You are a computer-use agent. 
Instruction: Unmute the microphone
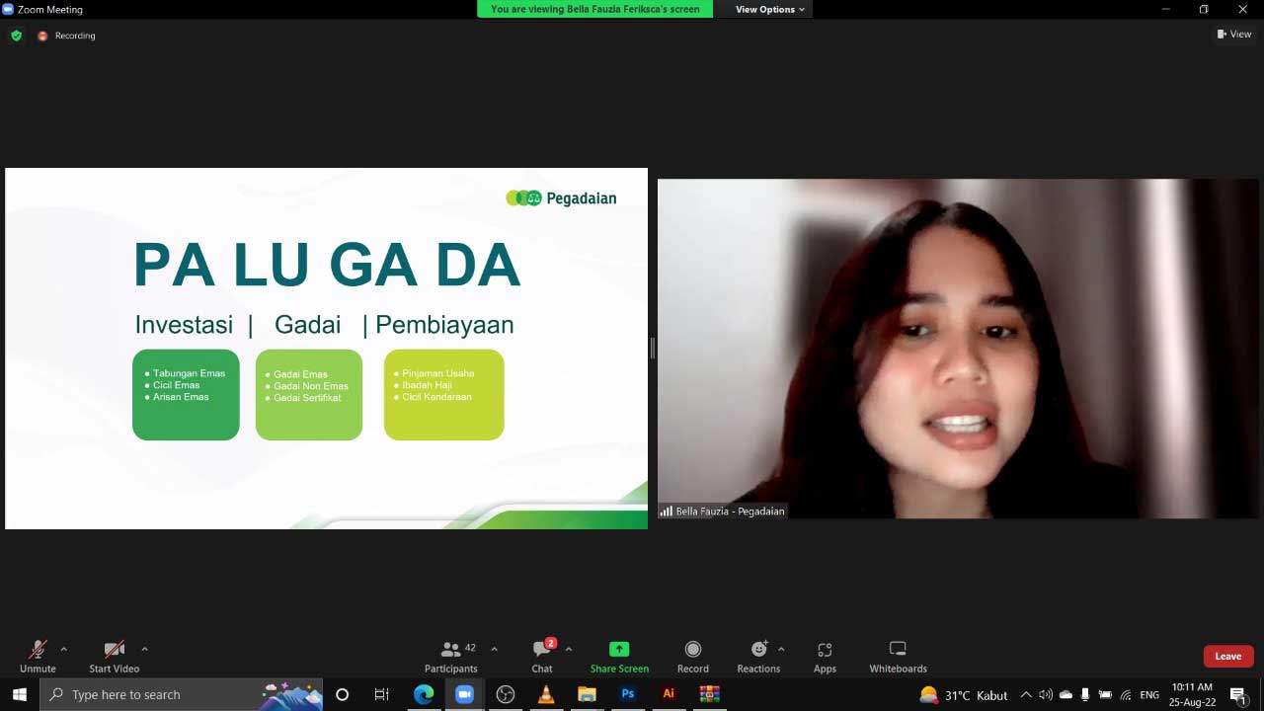click(38, 656)
